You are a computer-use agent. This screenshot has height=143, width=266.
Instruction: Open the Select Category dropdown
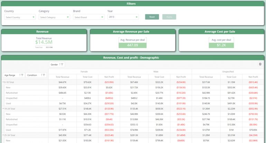(54, 17)
